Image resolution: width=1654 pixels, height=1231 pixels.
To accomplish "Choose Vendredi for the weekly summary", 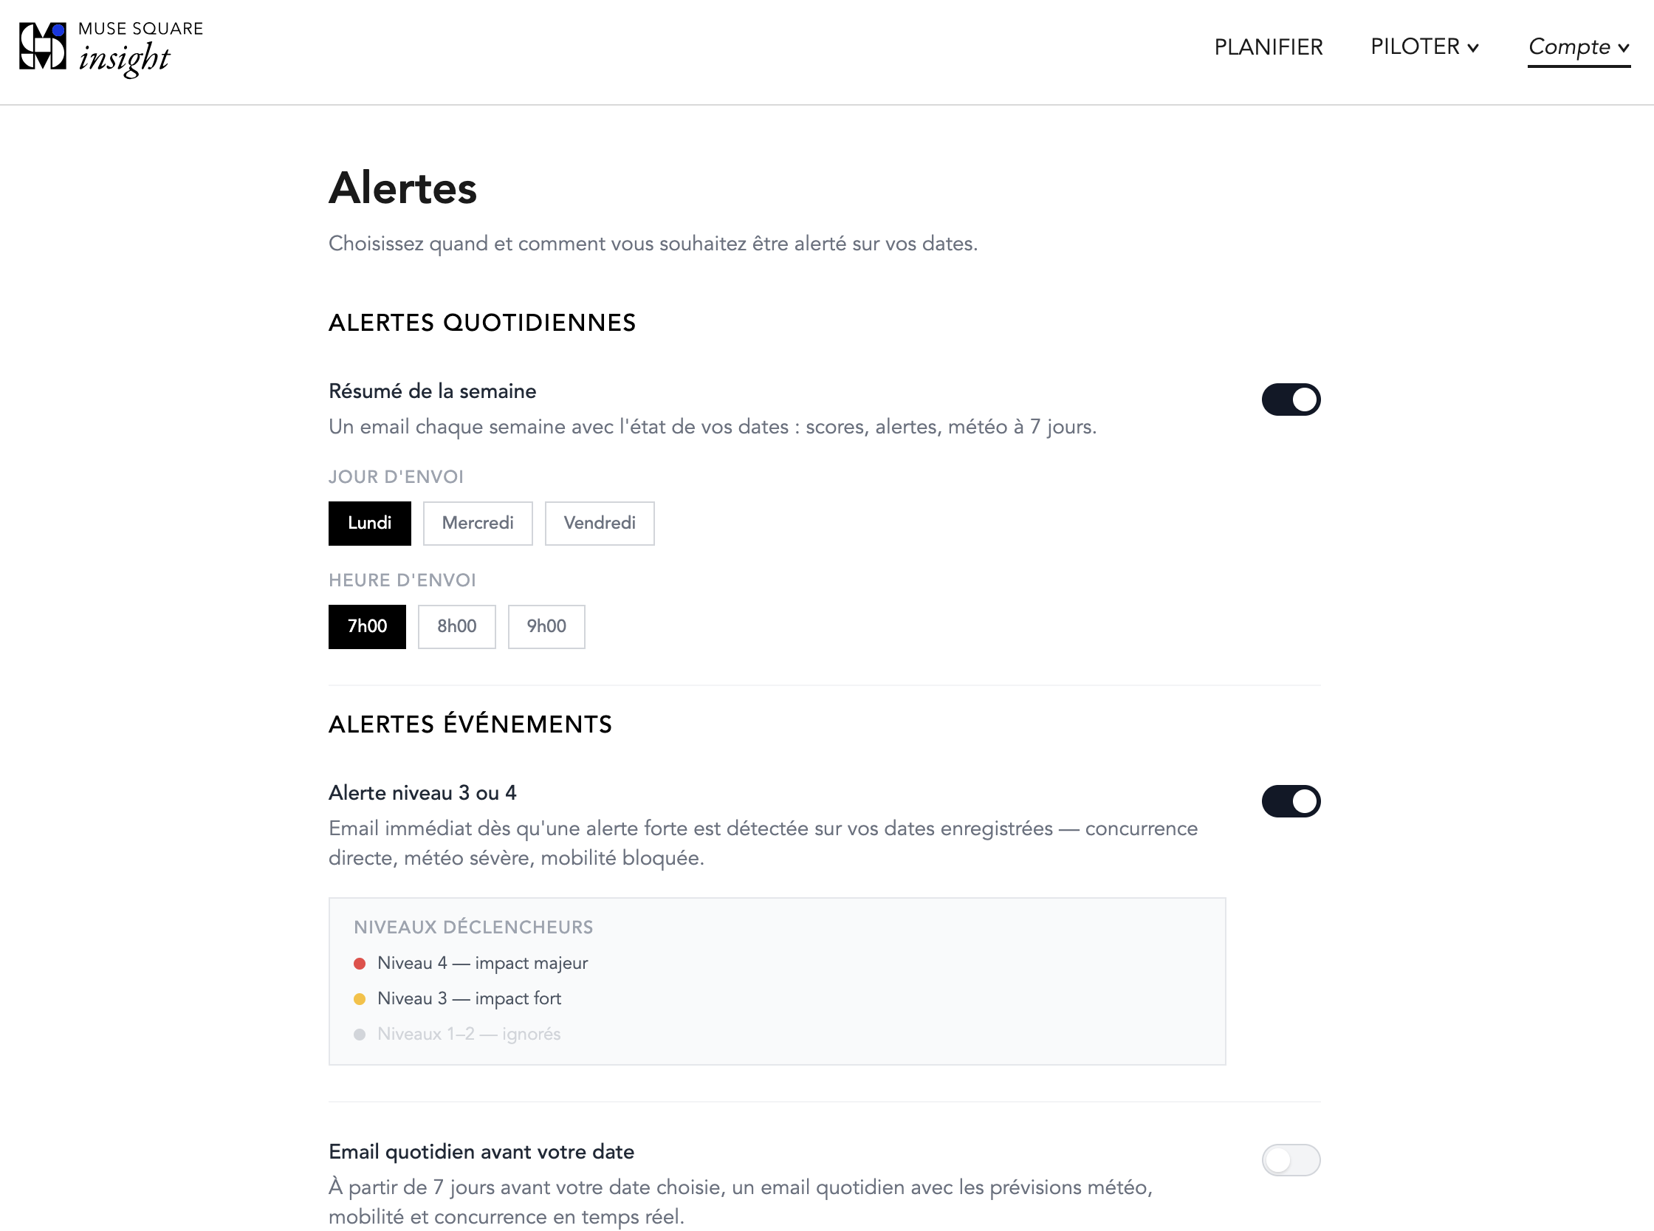I will (x=599, y=523).
